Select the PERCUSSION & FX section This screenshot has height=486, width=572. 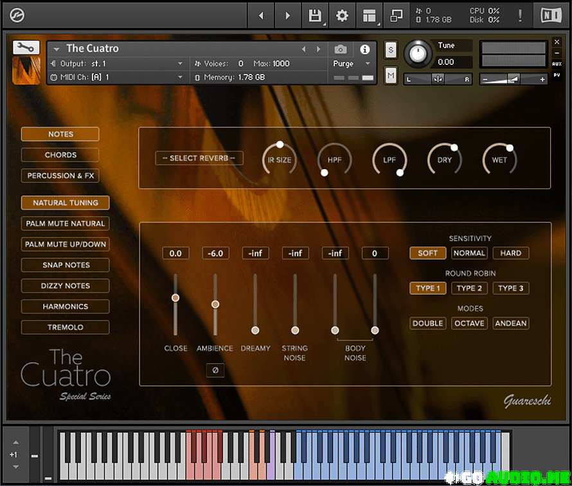(60, 175)
